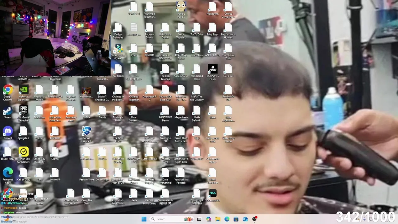Open the Windows Start menu
The width and height of the screenshot is (398, 224).
click(x=144, y=219)
